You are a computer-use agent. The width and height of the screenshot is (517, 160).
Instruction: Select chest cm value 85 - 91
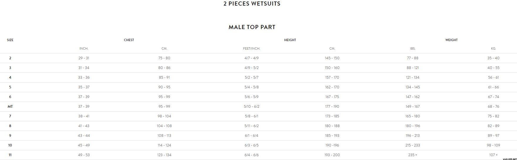click(164, 78)
